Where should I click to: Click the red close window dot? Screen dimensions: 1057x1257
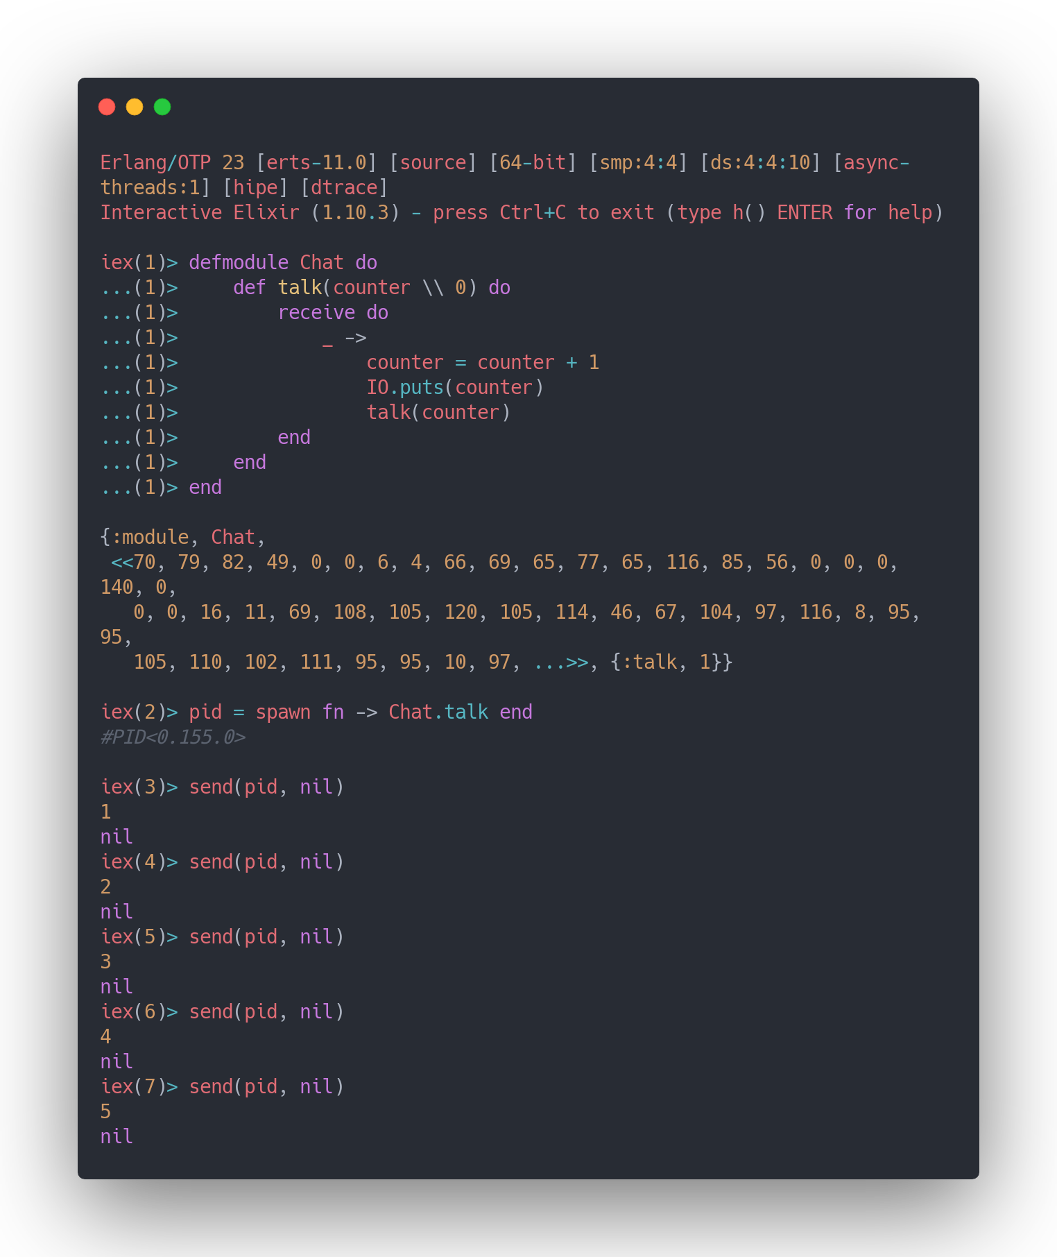[107, 107]
